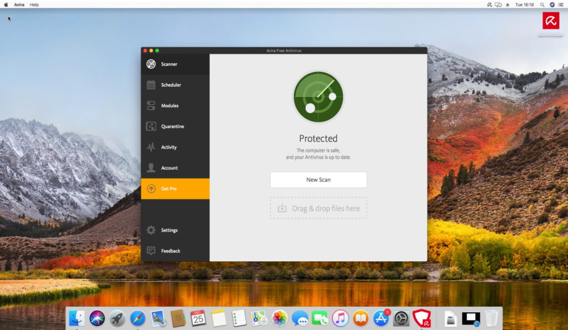The image size is (568, 330).
Task: Click the Feedback speech bubble icon
Action: coord(151,251)
